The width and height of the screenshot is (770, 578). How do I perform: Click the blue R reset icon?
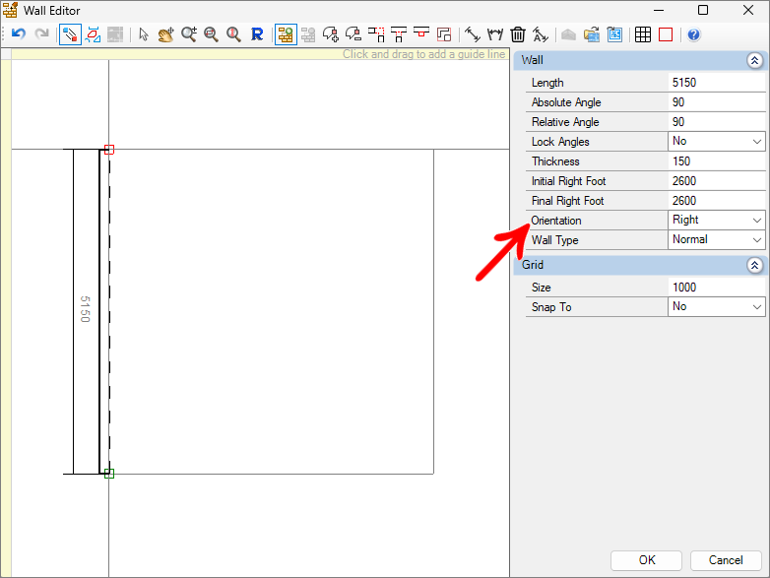tap(257, 34)
